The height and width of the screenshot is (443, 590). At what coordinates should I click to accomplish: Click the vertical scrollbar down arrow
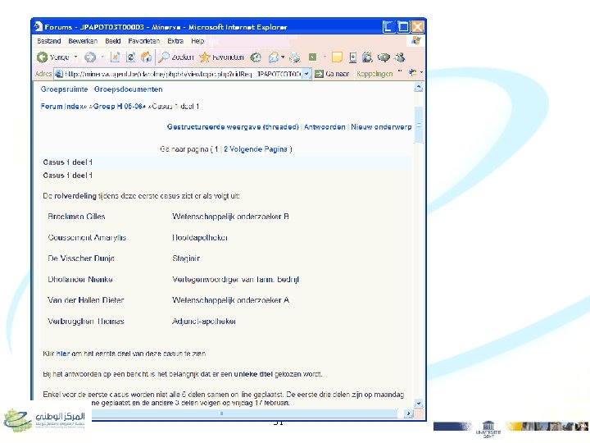[x=419, y=404]
